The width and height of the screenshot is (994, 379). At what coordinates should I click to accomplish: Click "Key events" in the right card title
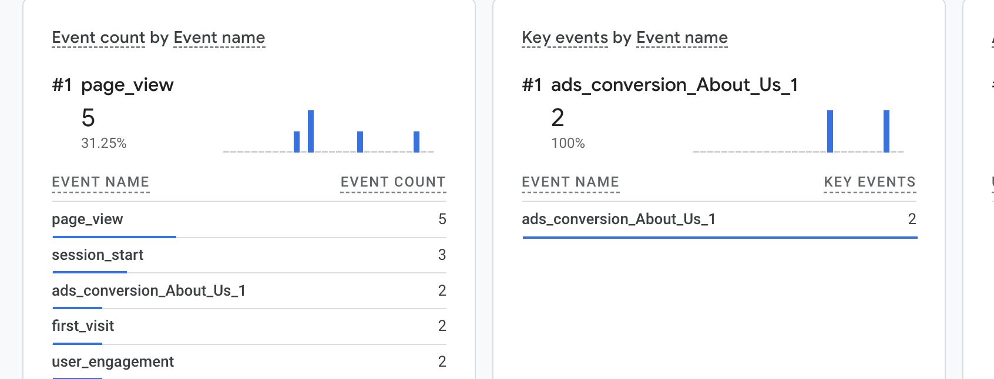[565, 38]
